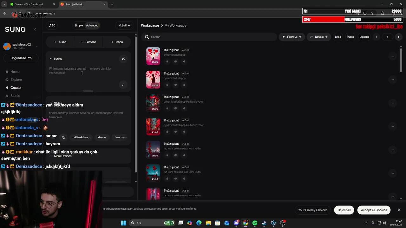Screen dimensions: 406x228
Task: Share the 2:49 song
Action: tap(184, 132)
